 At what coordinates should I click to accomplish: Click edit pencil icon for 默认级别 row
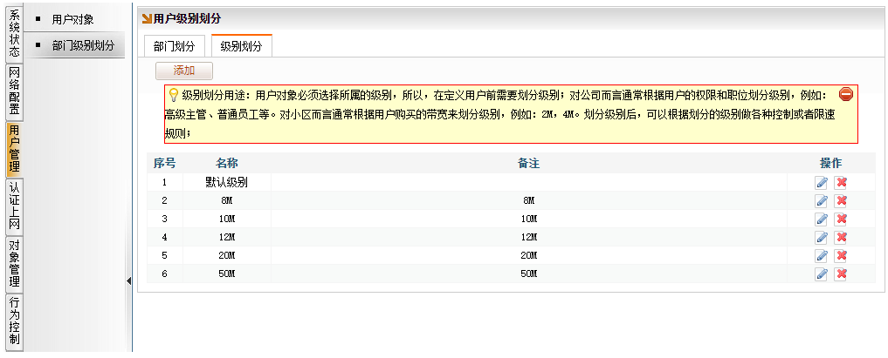[822, 182]
